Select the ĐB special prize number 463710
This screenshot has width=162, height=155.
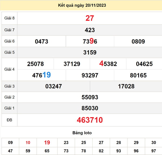(x=90, y=120)
